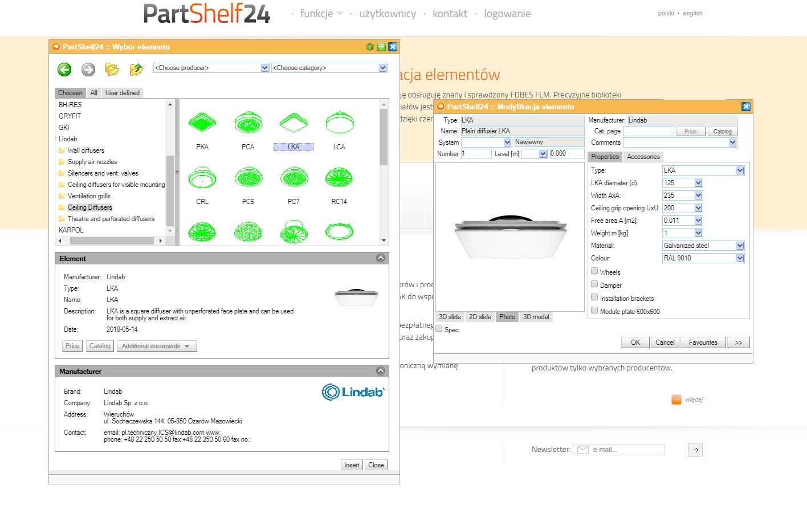Open a library using the folder icon
Image resolution: width=807 pixels, height=530 pixels.
point(112,69)
